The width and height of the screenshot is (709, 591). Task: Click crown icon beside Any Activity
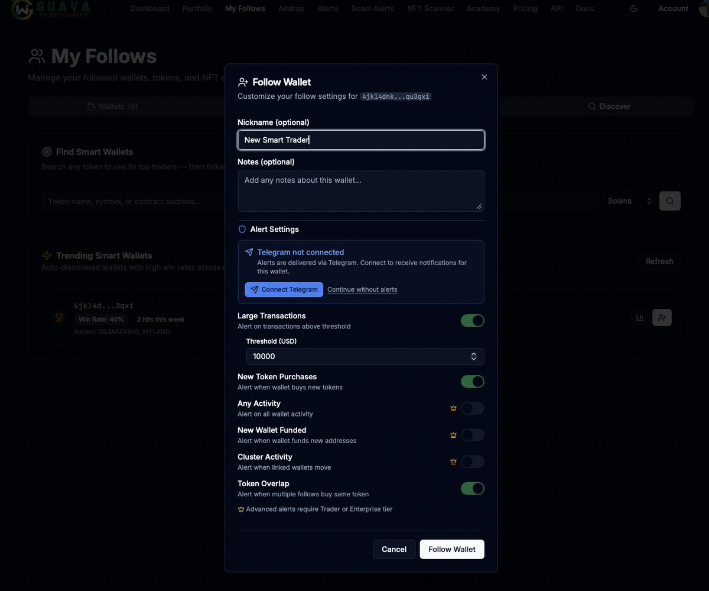(454, 408)
